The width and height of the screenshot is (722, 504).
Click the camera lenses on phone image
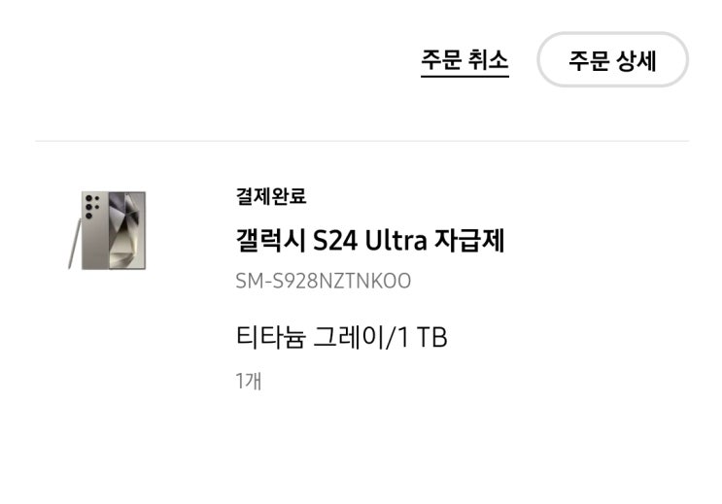(91, 206)
